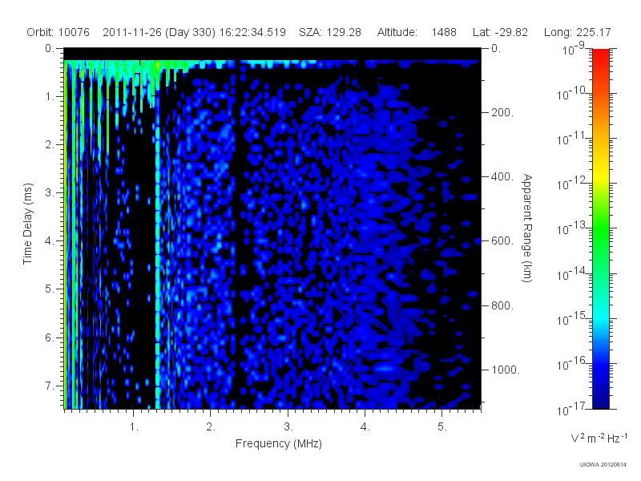Click the '10^-17' color scale label
Viewport: 641px width, 481px height.
coord(570,409)
